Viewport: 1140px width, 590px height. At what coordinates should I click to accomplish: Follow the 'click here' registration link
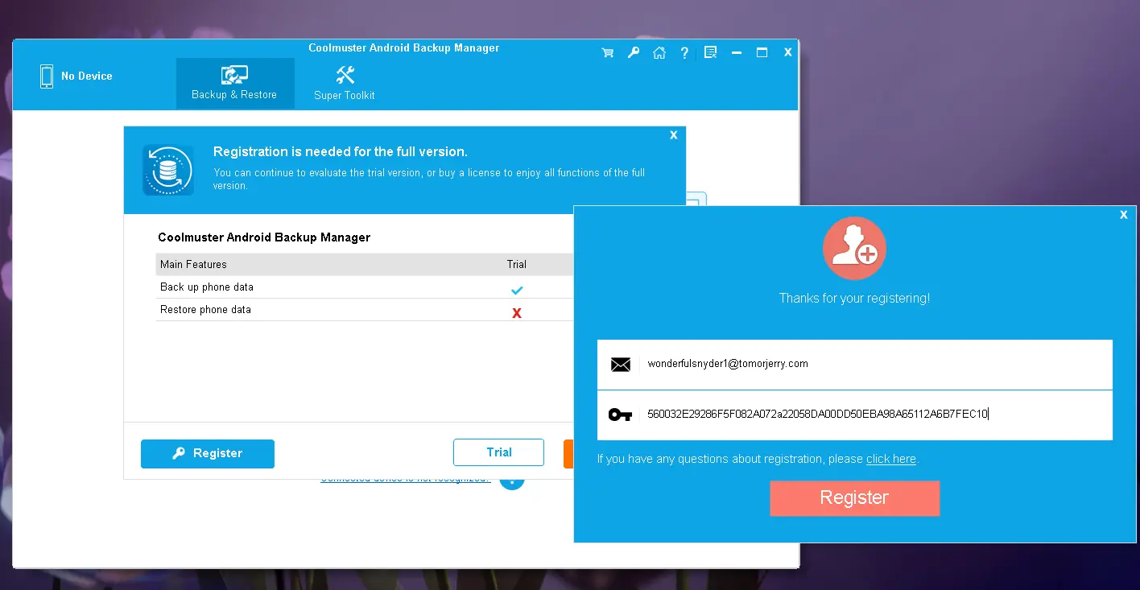pos(890,459)
